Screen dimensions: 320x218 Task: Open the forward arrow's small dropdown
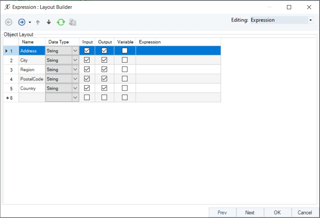tap(30, 22)
